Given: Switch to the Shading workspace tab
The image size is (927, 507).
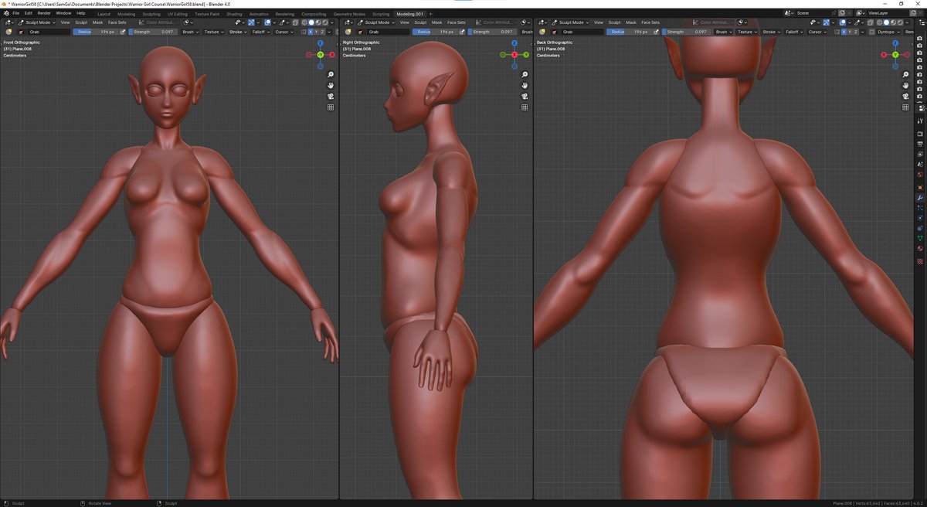Looking at the screenshot, I should (x=234, y=14).
